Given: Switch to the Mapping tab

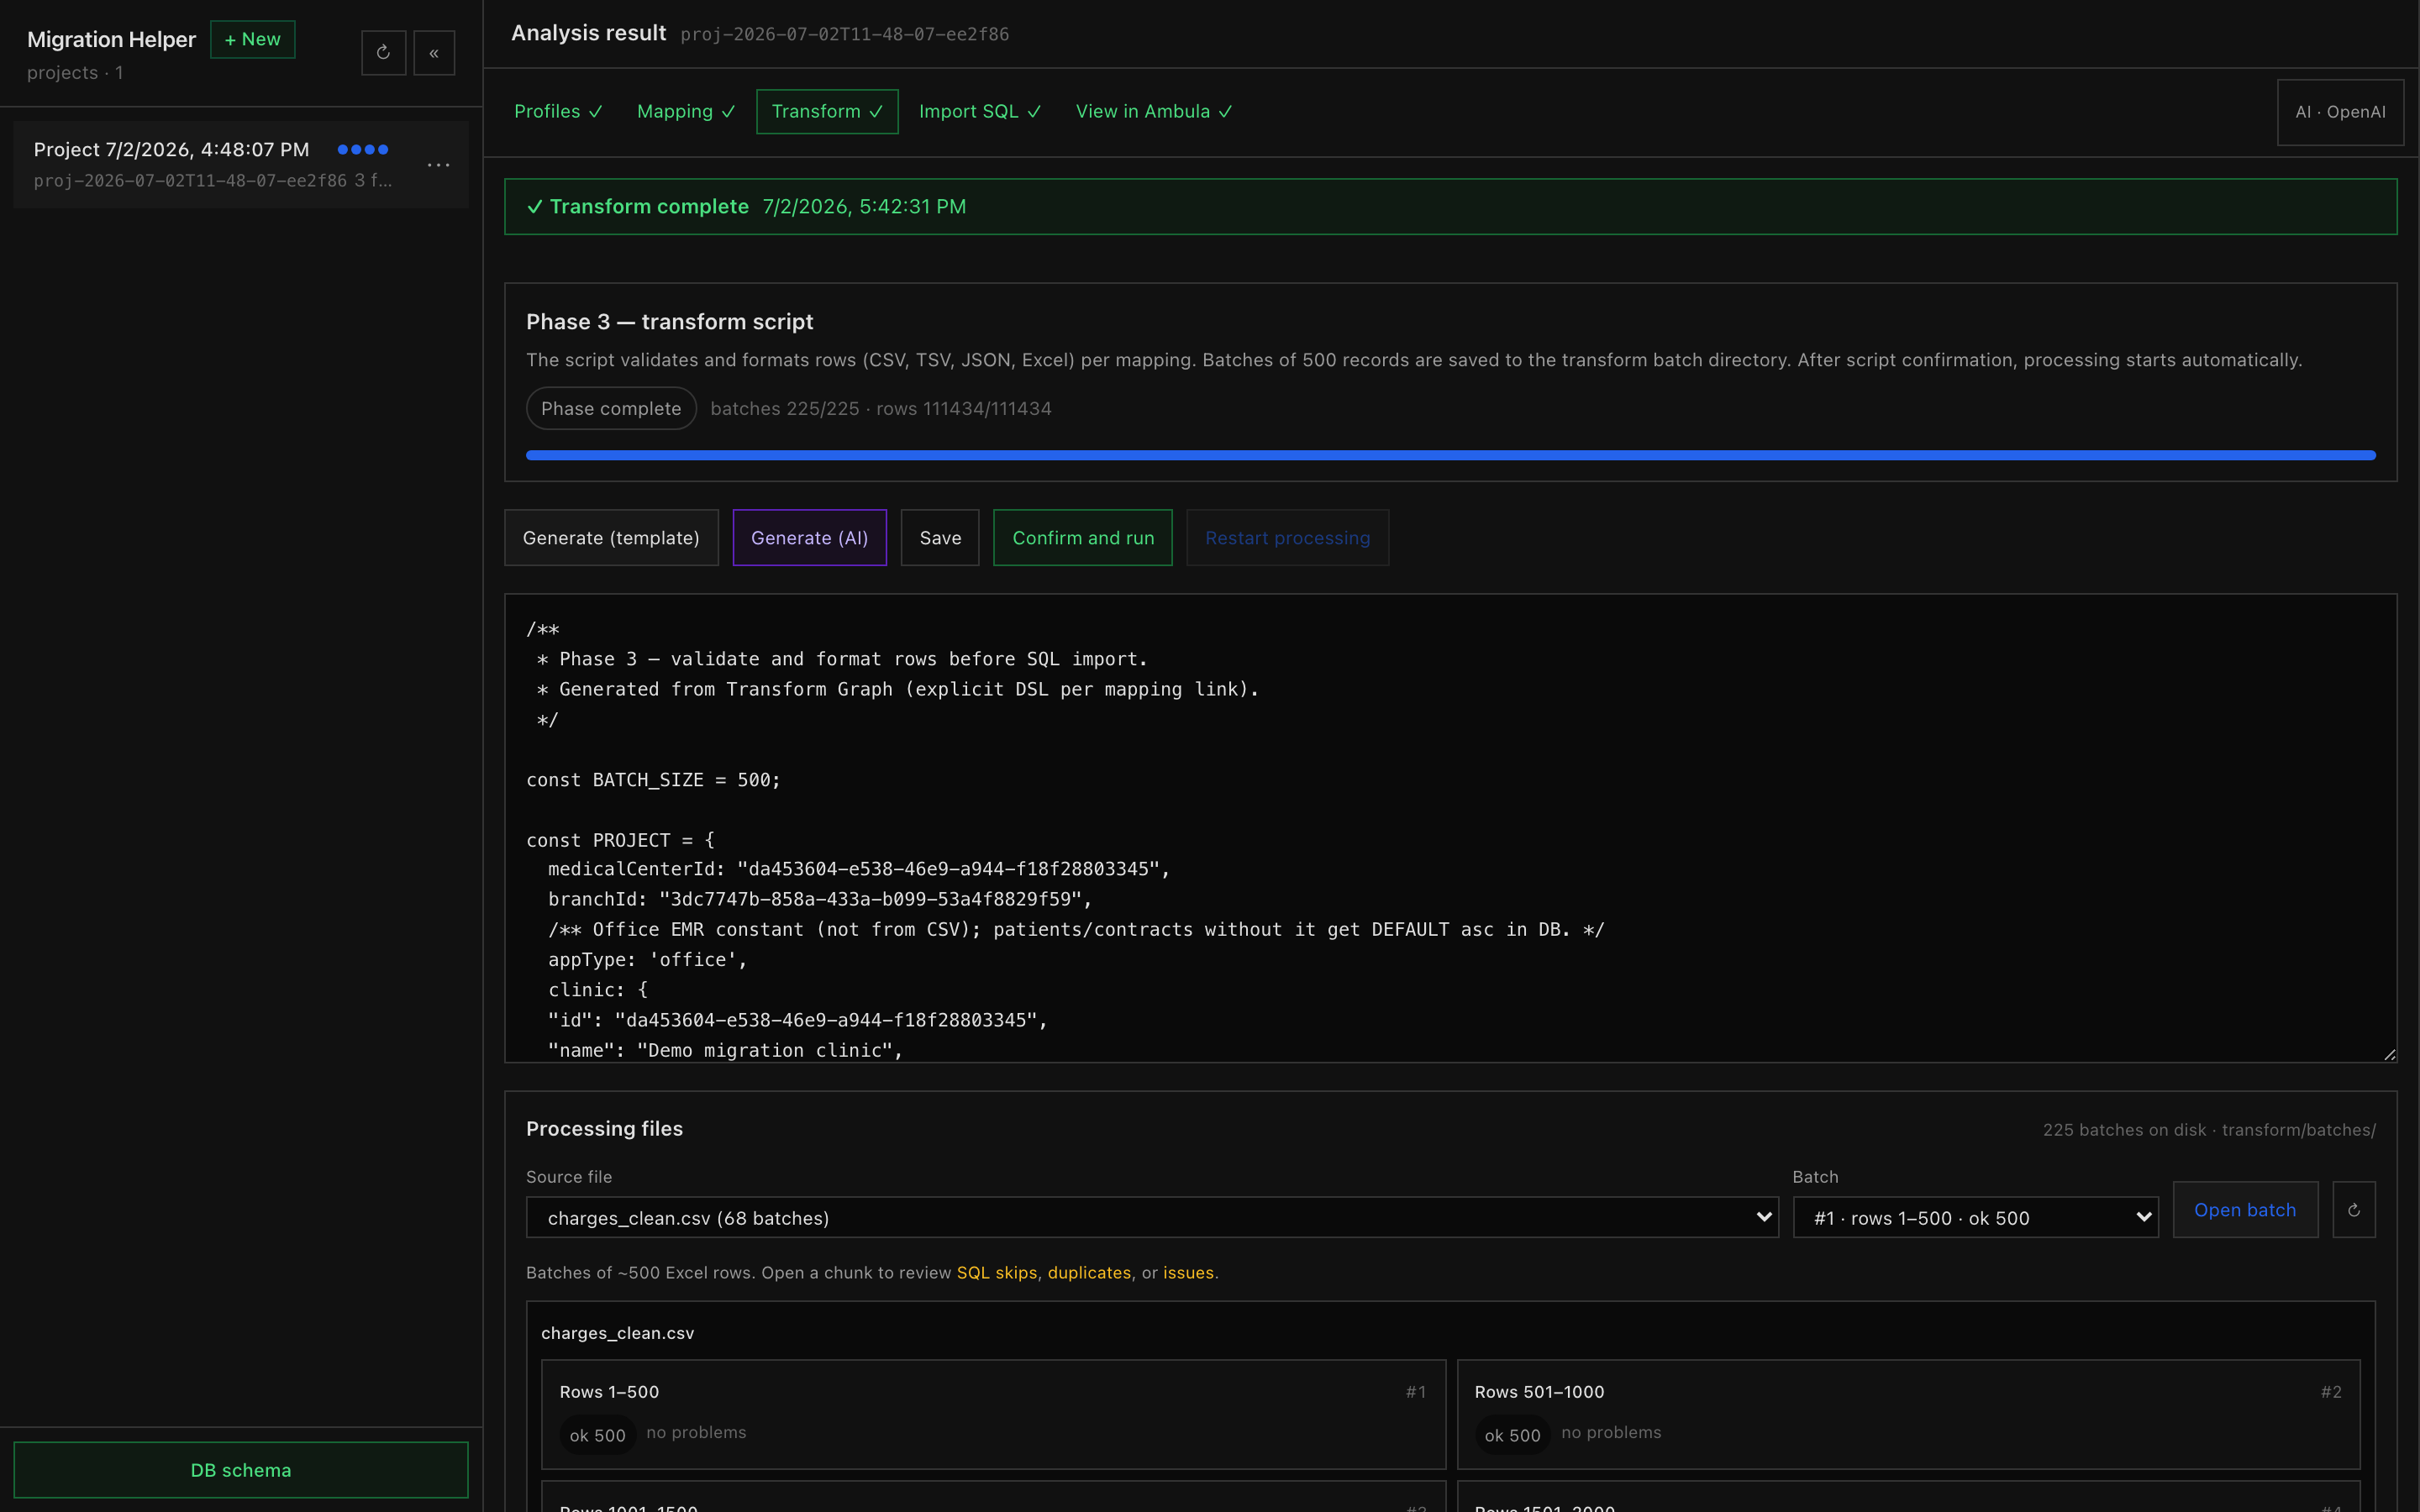Looking at the screenshot, I should [686, 111].
